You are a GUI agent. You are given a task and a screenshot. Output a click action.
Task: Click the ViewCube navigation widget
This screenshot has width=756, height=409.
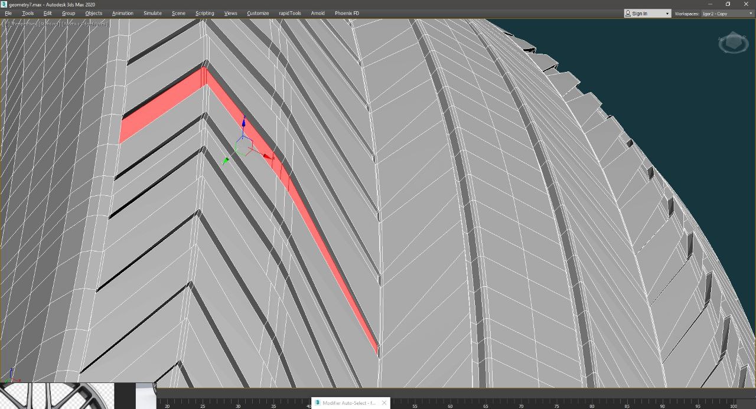point(733,43)
